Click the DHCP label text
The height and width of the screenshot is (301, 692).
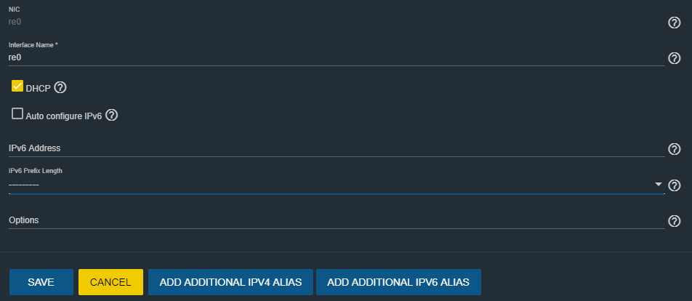[x=38, y=89]
